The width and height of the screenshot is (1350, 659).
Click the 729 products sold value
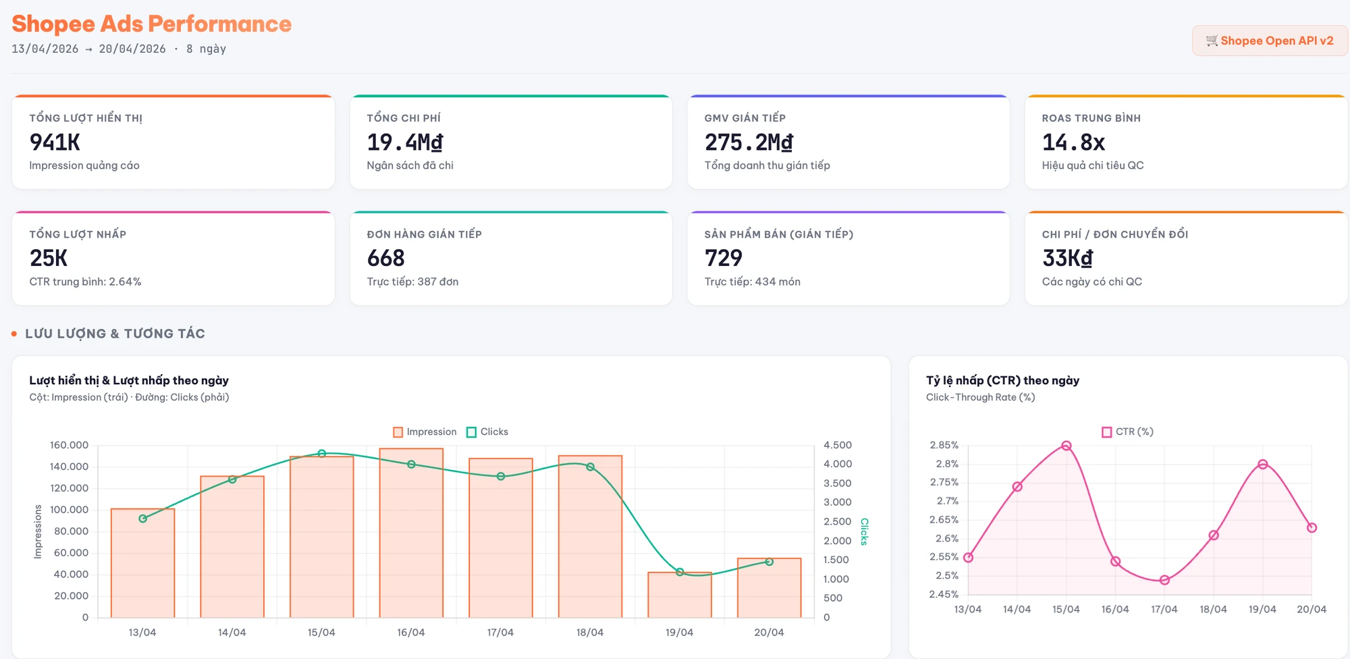(724, 258)
